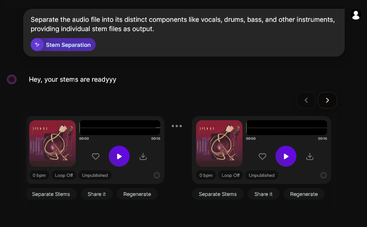Screen dimensions: 367x227
Task: Toggle Unpublished status on second track
Action: [262, 175]
